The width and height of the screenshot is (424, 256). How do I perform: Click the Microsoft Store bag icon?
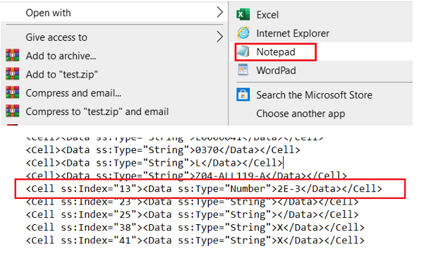point(243,95)
